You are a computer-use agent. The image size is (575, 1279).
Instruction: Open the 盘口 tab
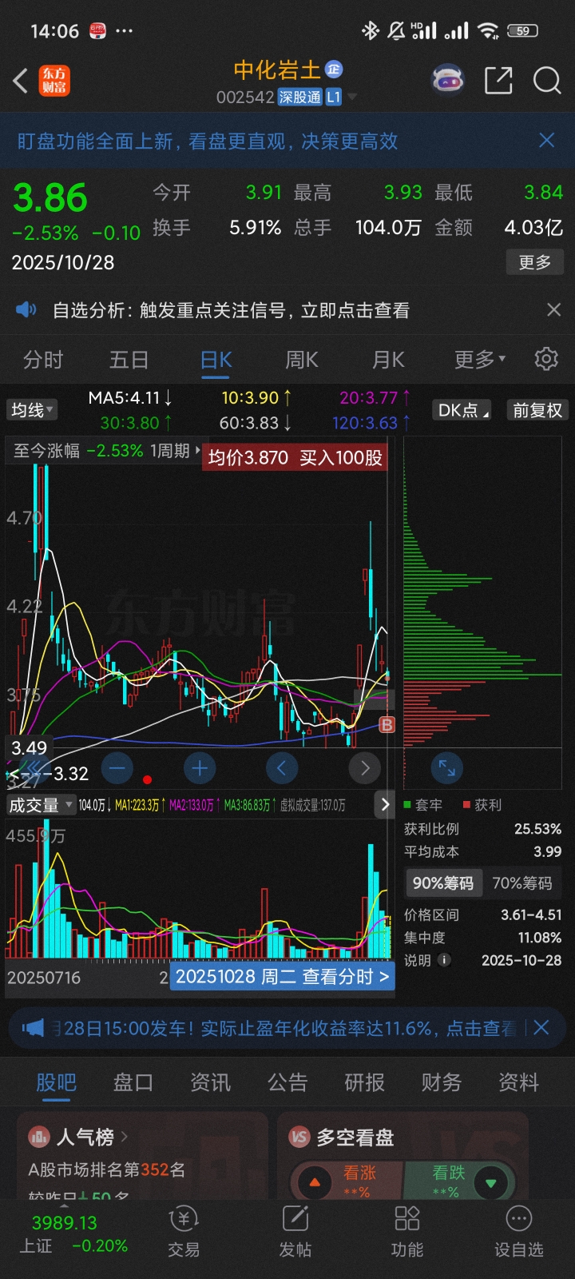point(133,1082)
